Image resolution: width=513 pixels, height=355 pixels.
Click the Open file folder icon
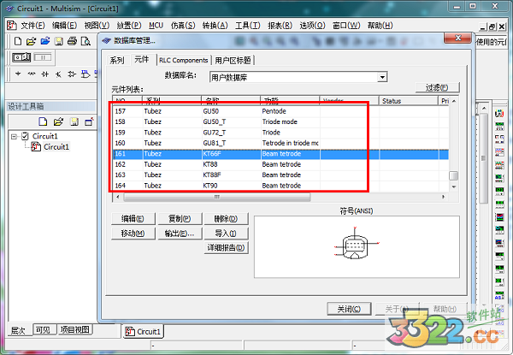31,41
